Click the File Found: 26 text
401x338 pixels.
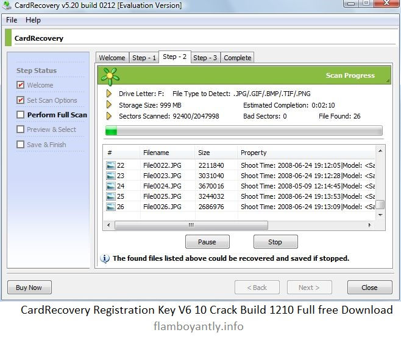pos(339,116)
